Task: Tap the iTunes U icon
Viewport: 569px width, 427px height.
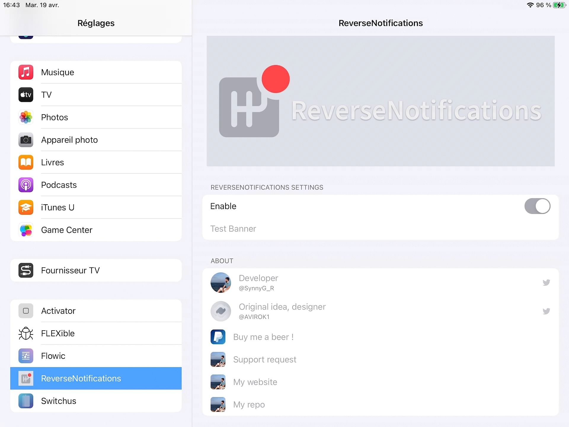Action: [26, 207]
